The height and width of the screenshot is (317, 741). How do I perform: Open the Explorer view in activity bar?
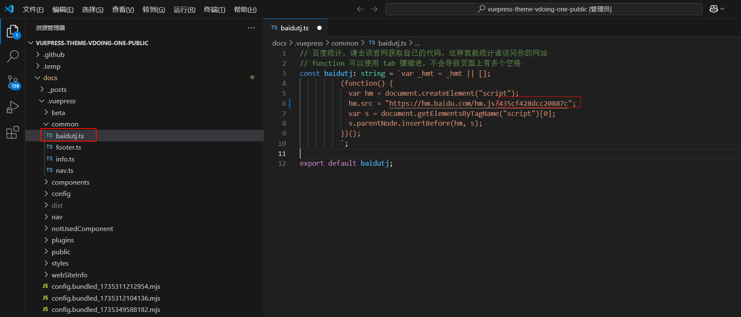[x=13, y=32]
